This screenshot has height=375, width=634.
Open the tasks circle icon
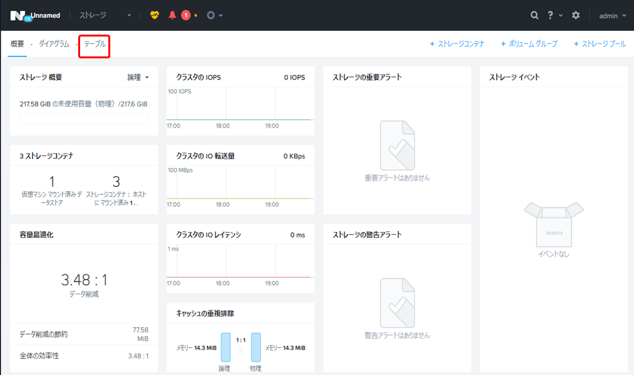(x=211, y=15)
